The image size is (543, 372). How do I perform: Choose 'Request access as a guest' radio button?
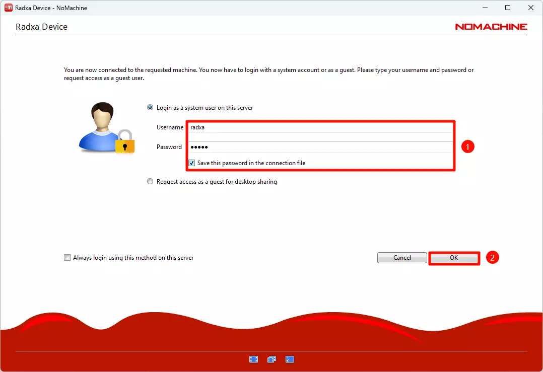pyautogui.click(x=150, y=182)
